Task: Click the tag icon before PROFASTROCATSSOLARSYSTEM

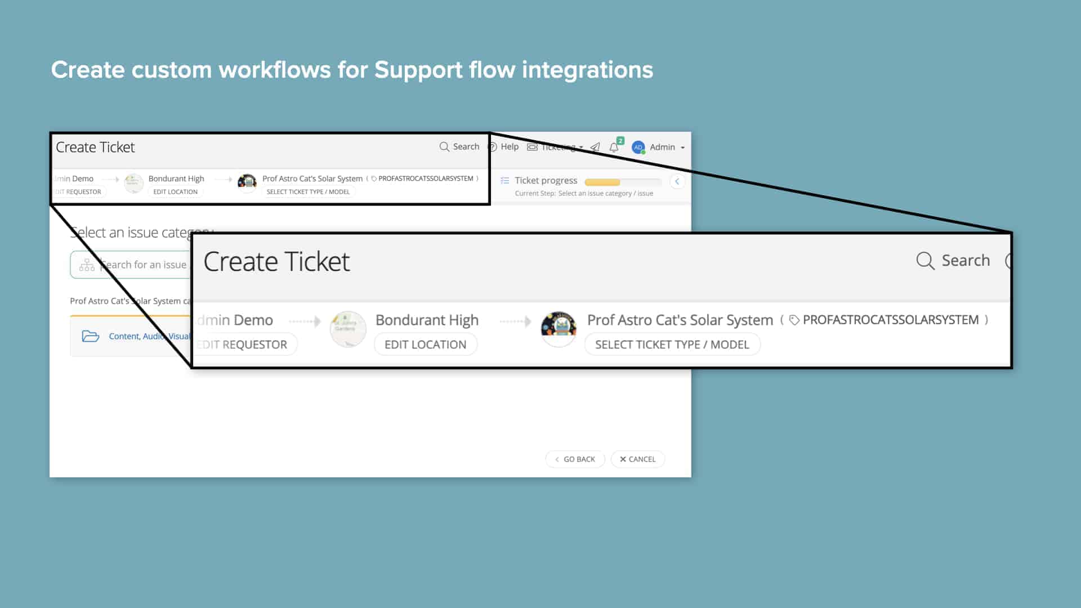Action: point(794,319)
